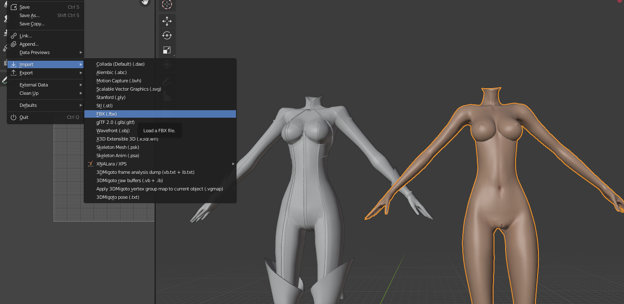The image size is (624, 304).
Task: Choose Alembic (.abc) import
Action: (x=160, y=72)
